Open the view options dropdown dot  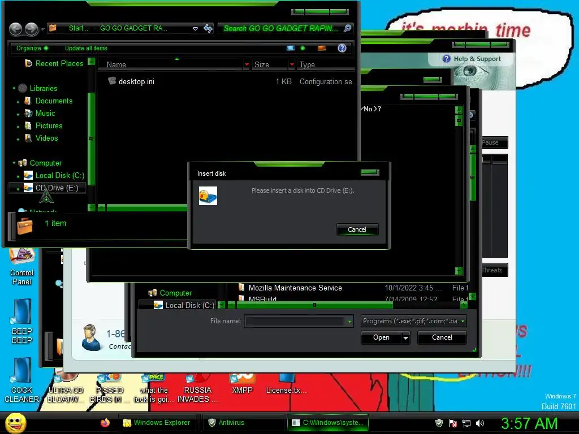click(303, 48)
